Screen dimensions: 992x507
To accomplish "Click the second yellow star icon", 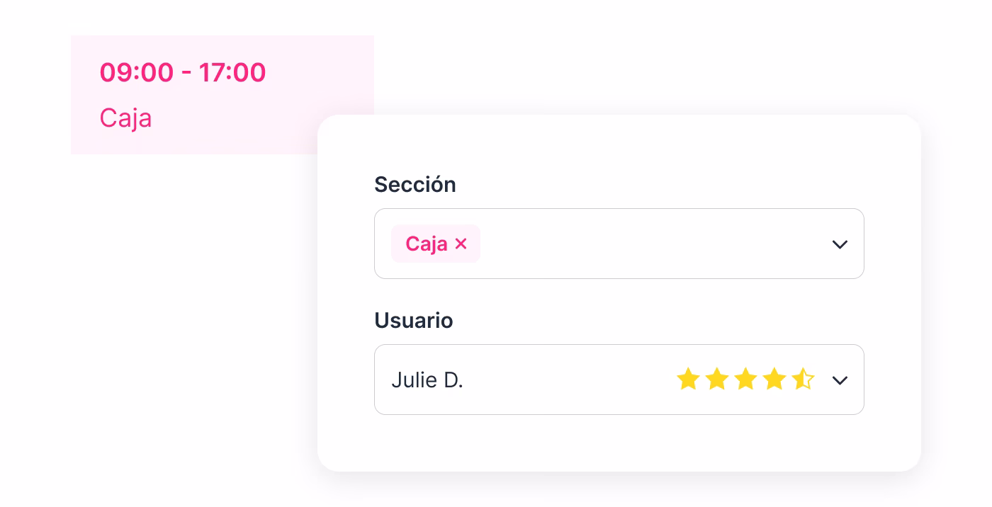I will (x=717, y=379).
